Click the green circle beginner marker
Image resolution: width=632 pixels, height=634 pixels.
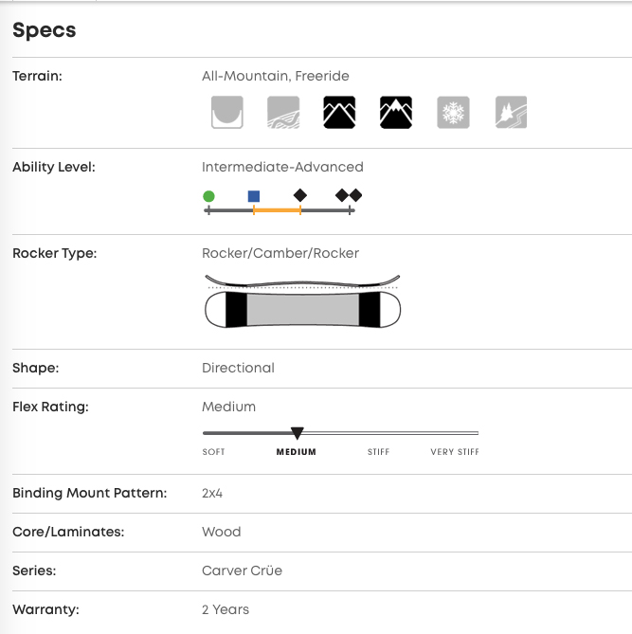click(208, 196)
